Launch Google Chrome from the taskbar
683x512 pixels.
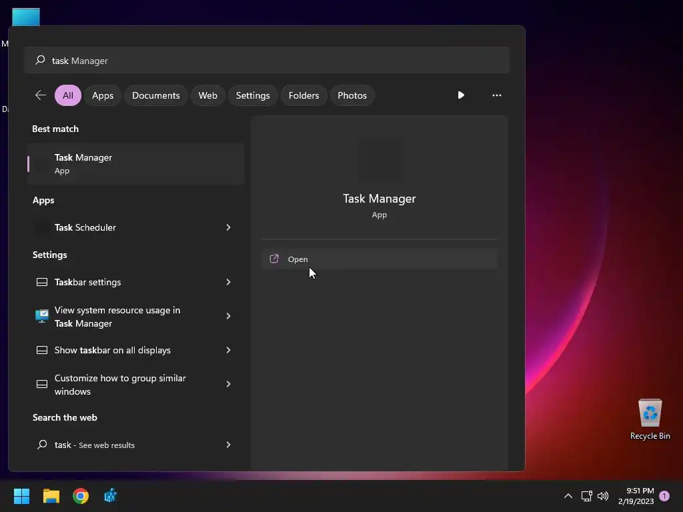tap(81, 496)
